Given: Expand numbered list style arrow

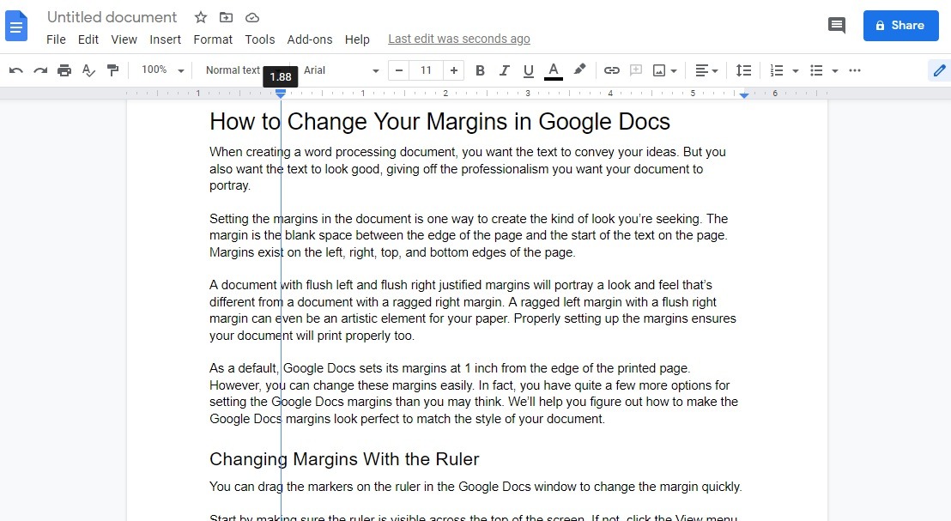Looking at the screenshot, I should (795, 71).
